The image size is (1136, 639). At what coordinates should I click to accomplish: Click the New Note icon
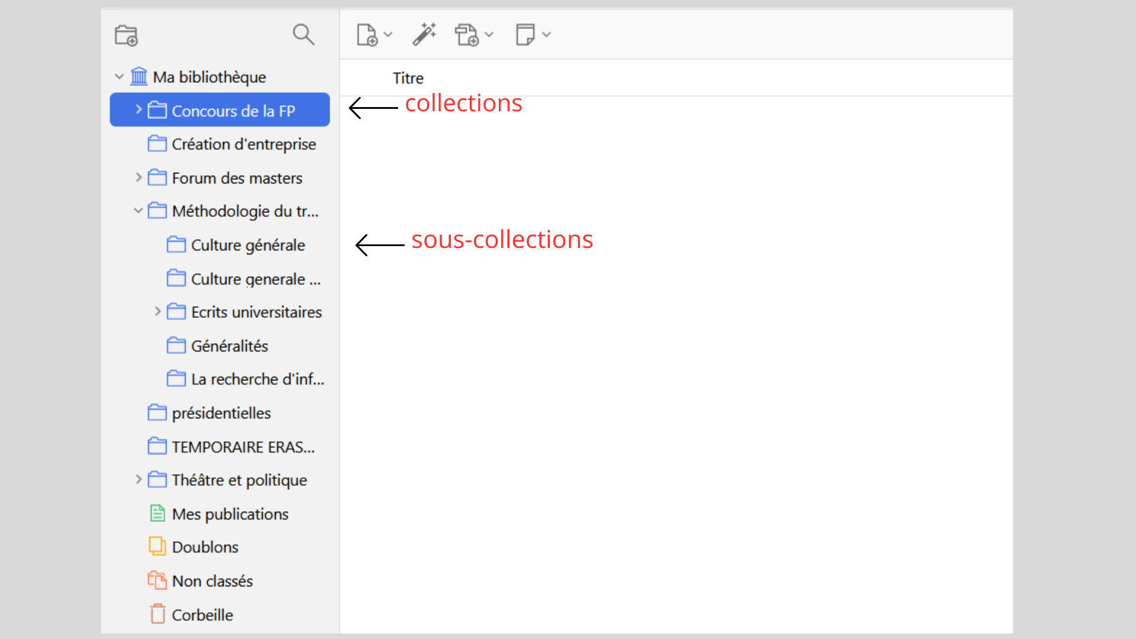[527, 34]
